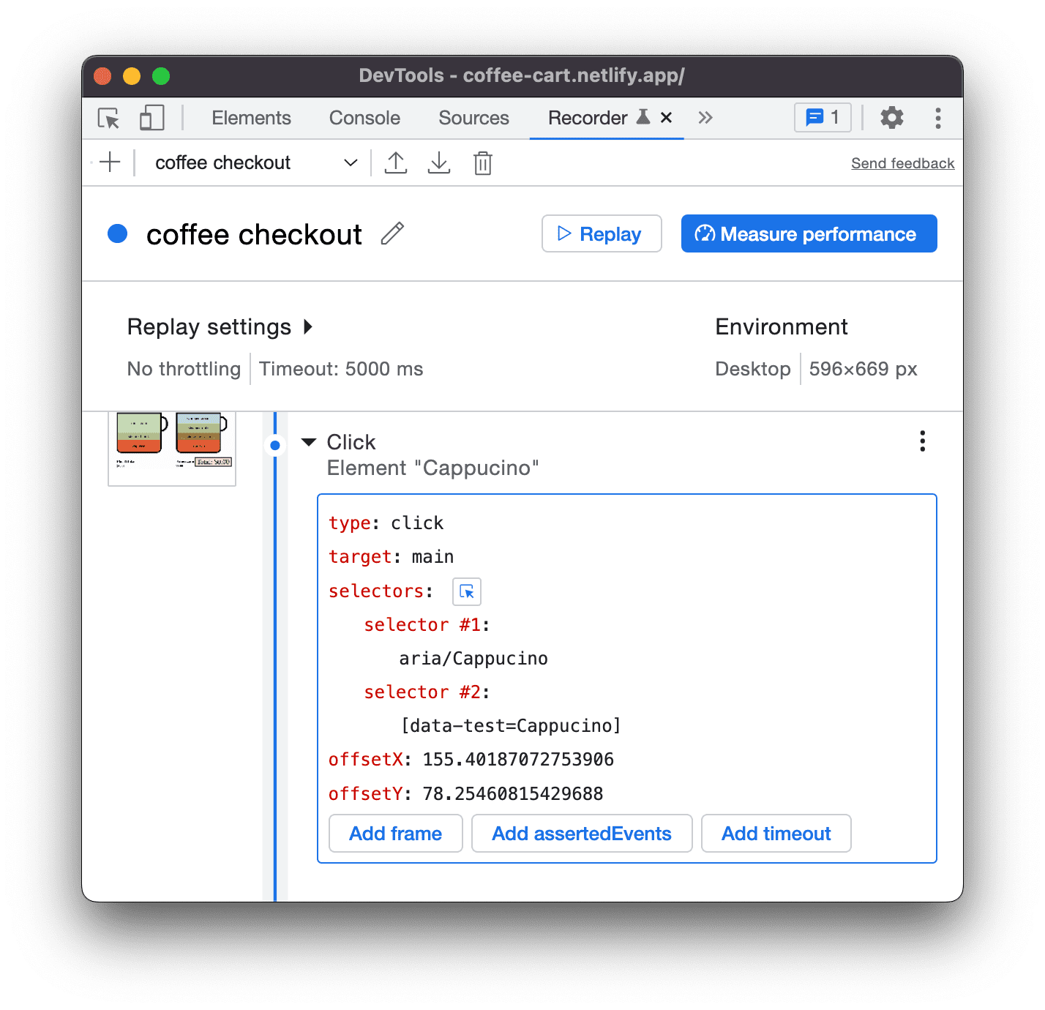Create a new recording with the plus icon
This screenshot has height=1010, width=1045.
(109, 162)
